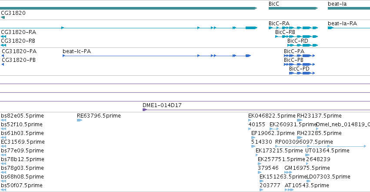Viewport: 370px width, 192px height.
Task: Click the RE63796.5prime EST label
Action: tap(99, 116)
